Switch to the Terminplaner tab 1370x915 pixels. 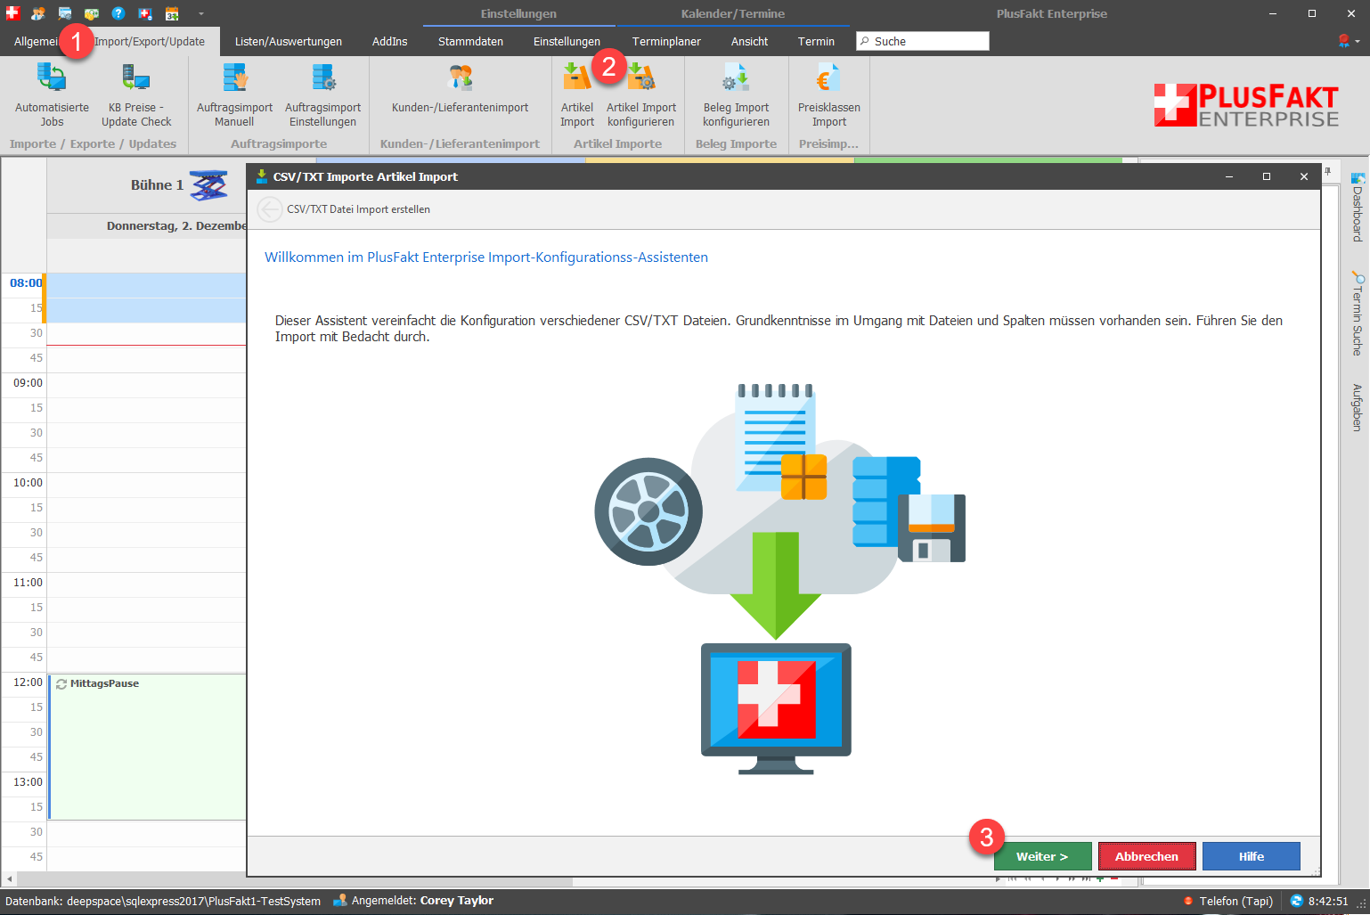click(666, 42)
